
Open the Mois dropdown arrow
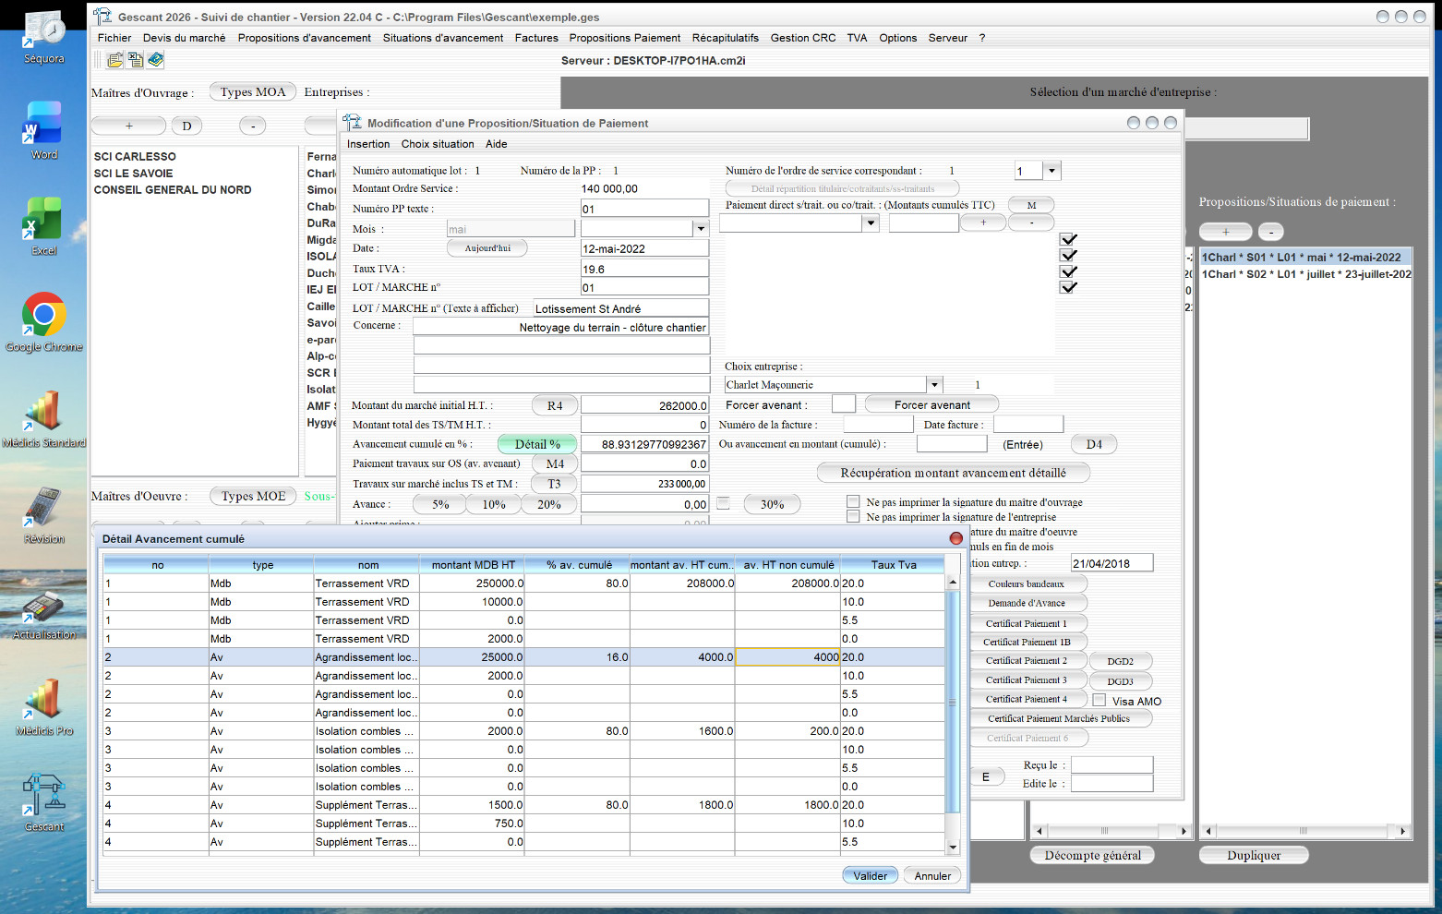701,228
